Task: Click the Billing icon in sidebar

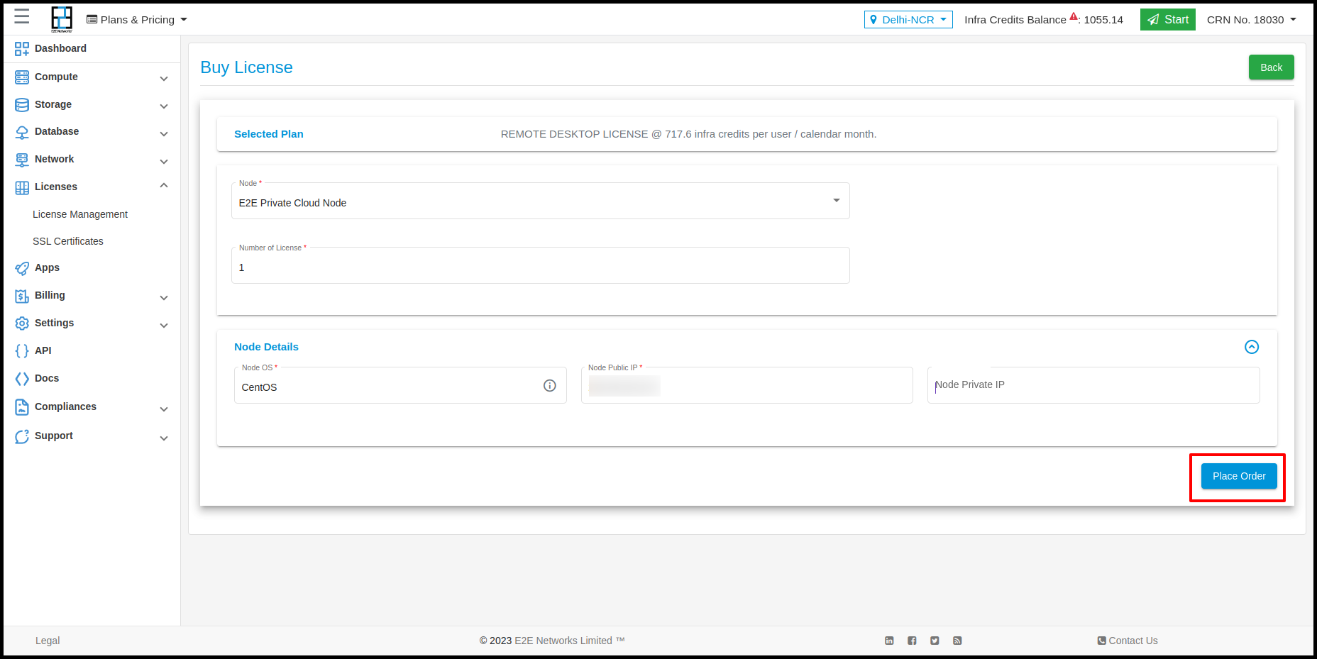Action: click(x=22, y=296)
